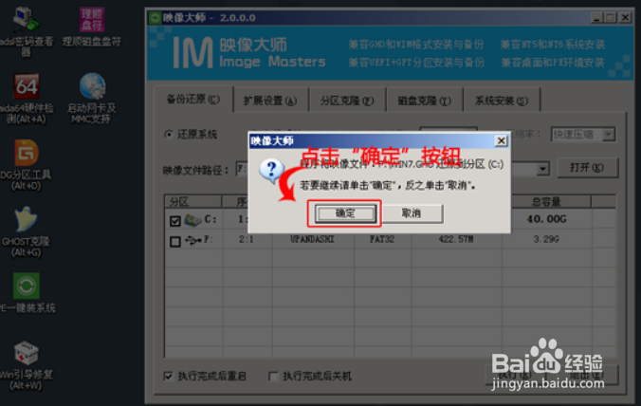641x406 pixels.
Task: Open the 系统安装(S) tab
Action: click(x=502, y=101)
